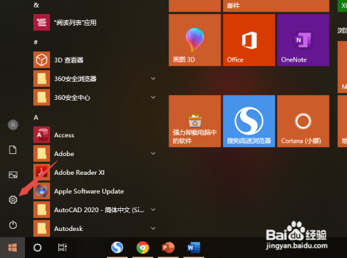Expand the Adobe folder chevron
The width and height of the screenshot is (347, 258).
(x=153, y=153)
